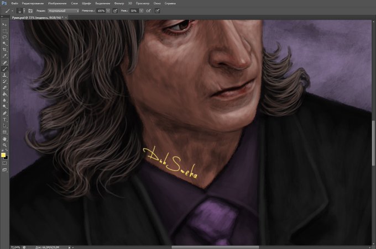Select the Healing Brush tool
This screenshot has height=249, width=376.
click(4, 63)
